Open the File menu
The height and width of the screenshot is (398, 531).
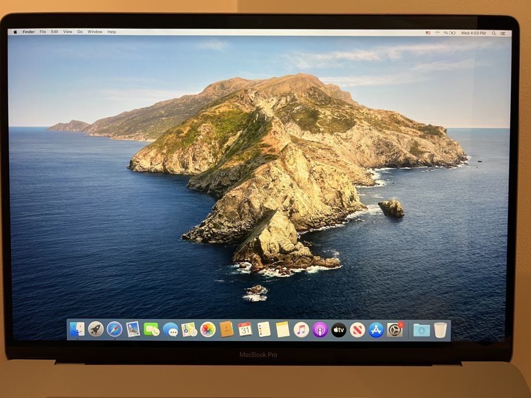[43, 32]
